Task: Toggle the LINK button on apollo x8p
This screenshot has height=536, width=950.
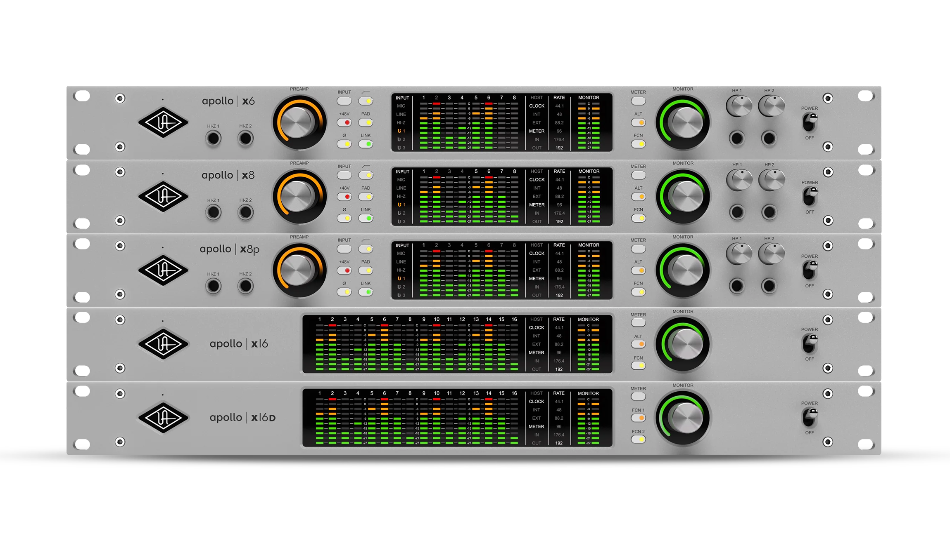Action: coord(366,292)
